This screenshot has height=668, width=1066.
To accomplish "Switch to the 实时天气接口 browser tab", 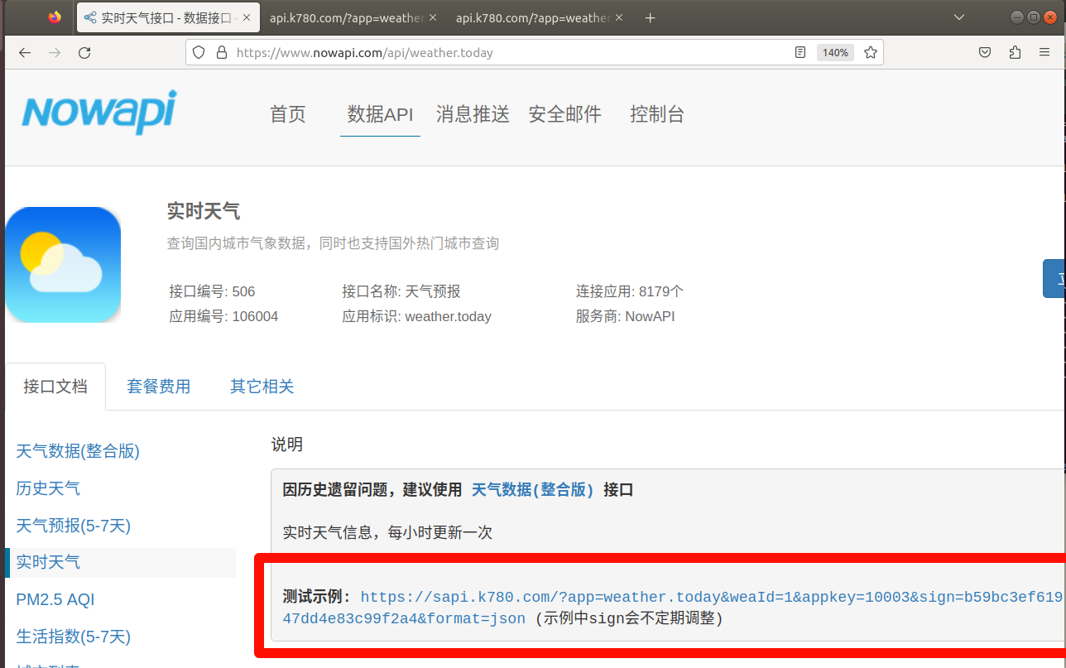I will (x=166, y=17).
